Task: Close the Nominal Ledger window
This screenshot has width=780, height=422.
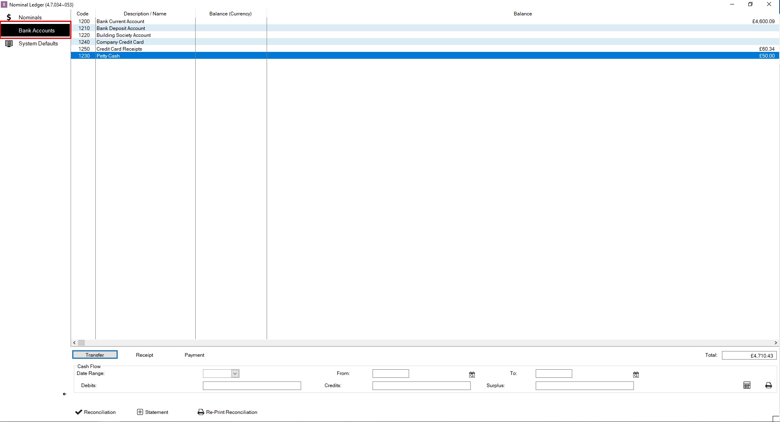Action: point(769,4)
